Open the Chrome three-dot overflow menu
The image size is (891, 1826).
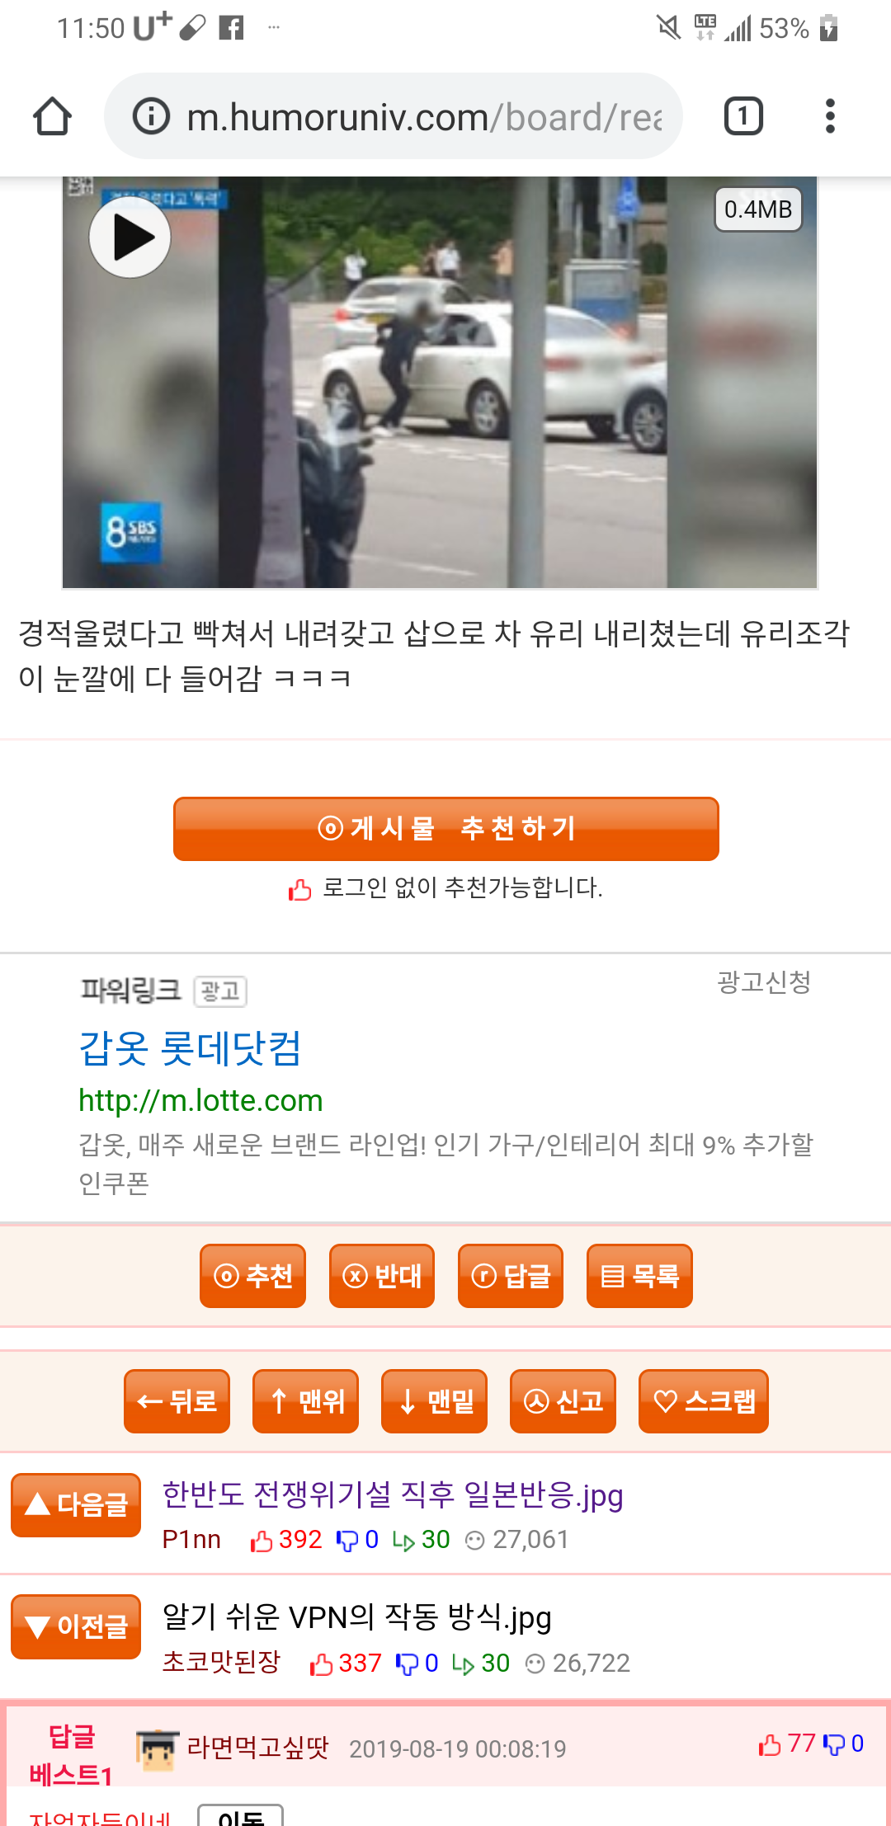click(830, 116)
